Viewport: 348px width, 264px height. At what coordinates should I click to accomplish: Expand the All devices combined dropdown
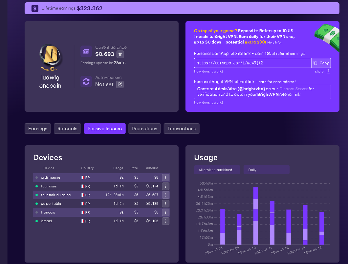217,170
